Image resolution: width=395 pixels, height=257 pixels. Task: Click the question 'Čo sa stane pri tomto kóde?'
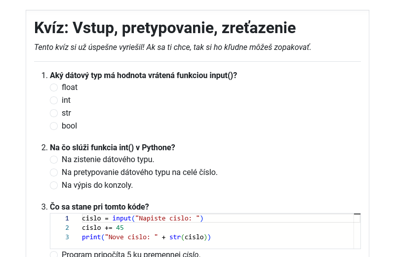[x=99, y=207]
